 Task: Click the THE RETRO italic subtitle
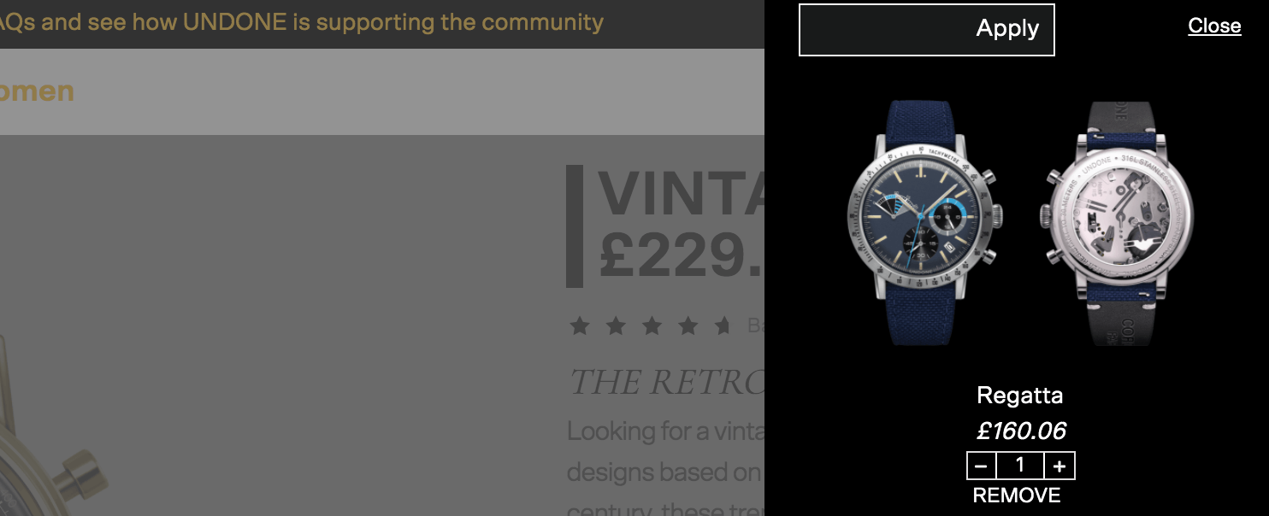click(666, 382)
